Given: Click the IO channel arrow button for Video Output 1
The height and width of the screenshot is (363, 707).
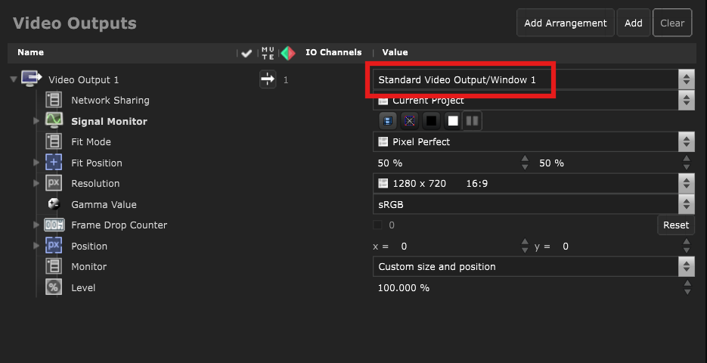Looking at the screenshot, I should 268,79.
